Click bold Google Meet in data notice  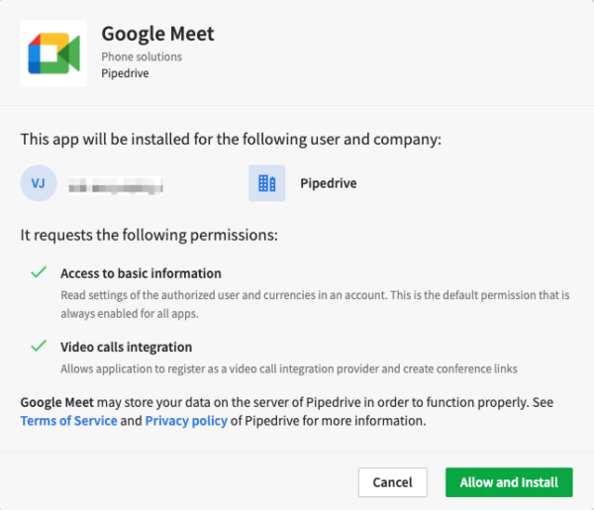click(x=56, y=402)
